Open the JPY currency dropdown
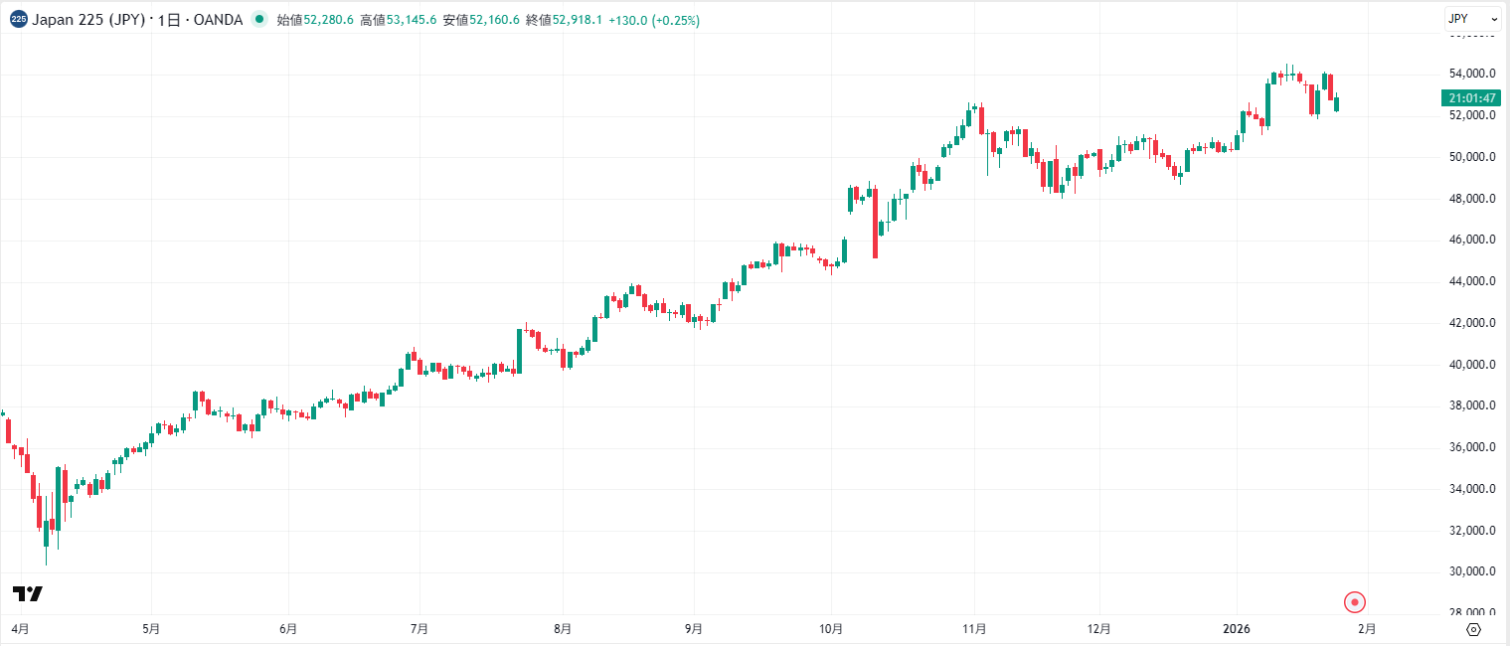The width and height of the screenshot is (1510, 646). coord(1469,18)
